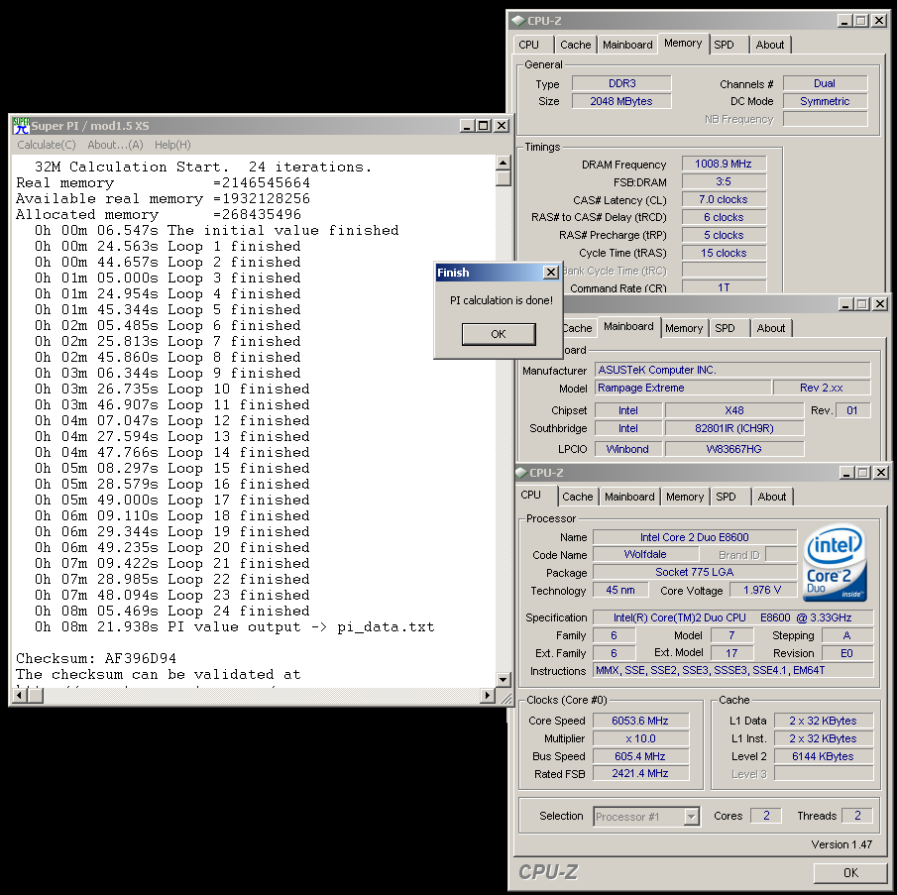Click the Checksum: AF396D94 line

(96, 658)
